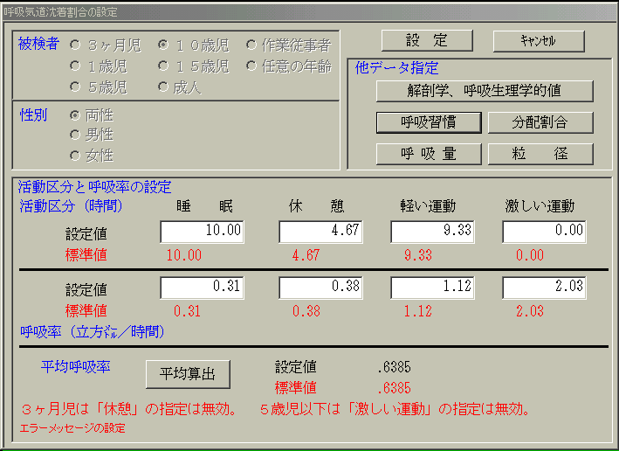Viewport: 619px width, 451px height.
Task: Edit the 軽い運動 time field
Action: [432, 231]
